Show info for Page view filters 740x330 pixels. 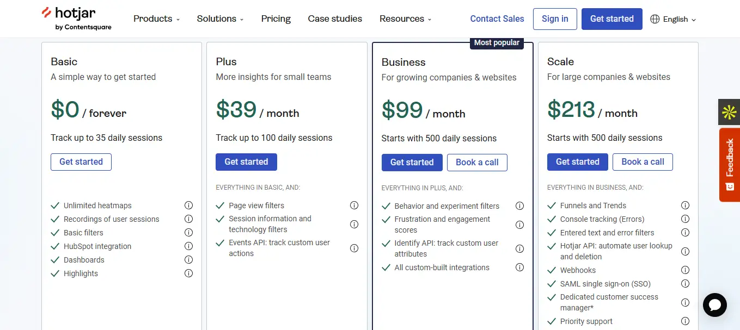[354, 206]
